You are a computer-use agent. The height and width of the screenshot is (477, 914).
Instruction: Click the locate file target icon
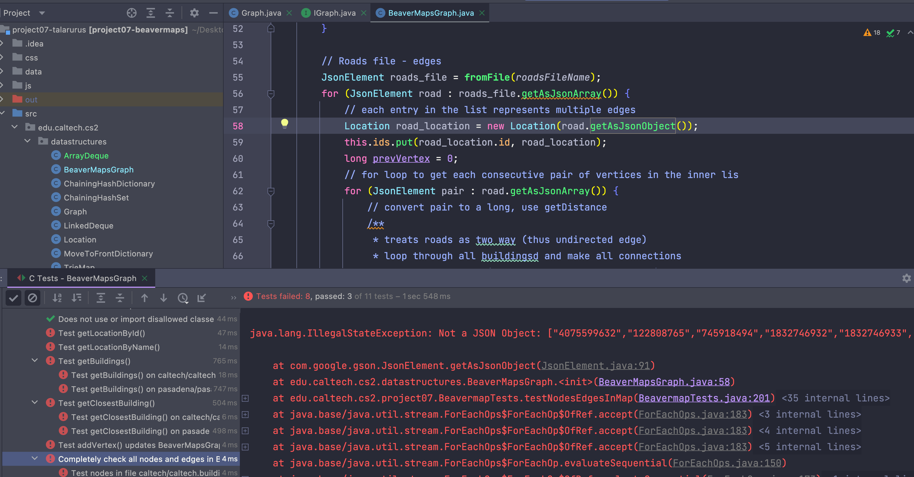132,13
